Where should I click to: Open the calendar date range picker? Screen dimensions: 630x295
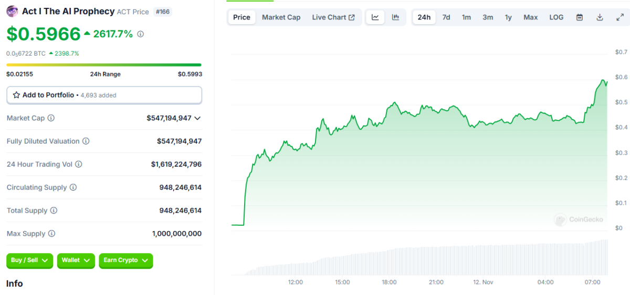click(580, 17)
